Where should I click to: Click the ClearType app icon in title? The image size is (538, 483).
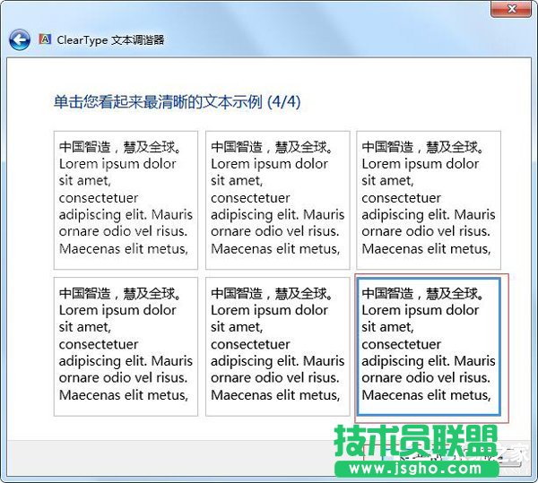[x=46, y=40]
